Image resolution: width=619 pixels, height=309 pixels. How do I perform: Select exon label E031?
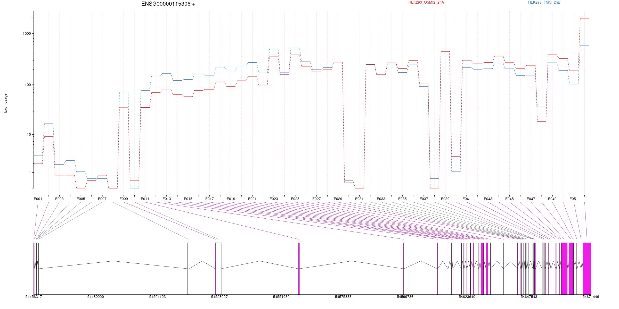[x=359, y=199]
